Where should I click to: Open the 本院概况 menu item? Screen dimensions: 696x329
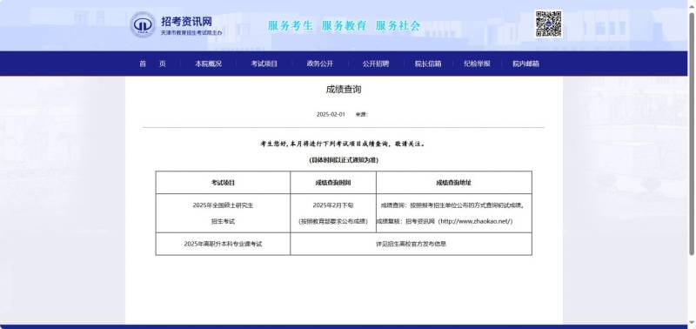[x=208, y=64]
